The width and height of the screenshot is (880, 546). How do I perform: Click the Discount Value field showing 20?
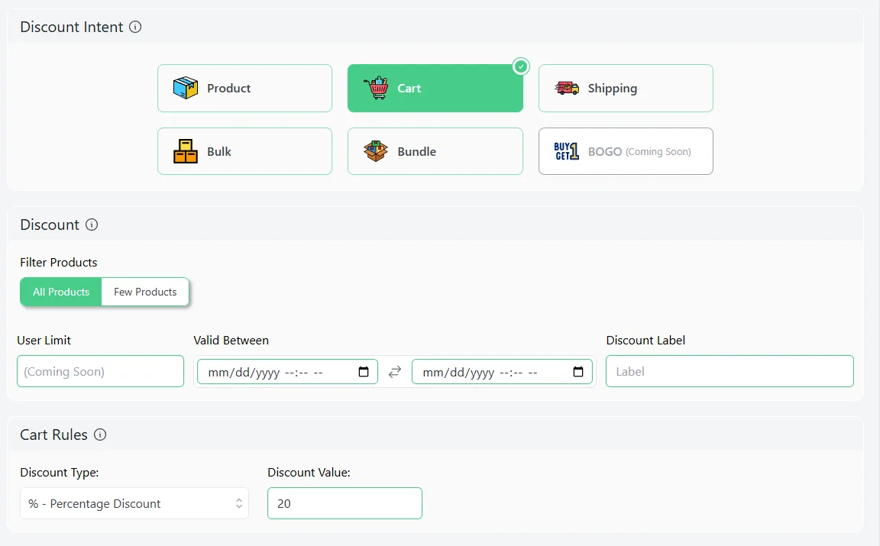tap(345, 503)
